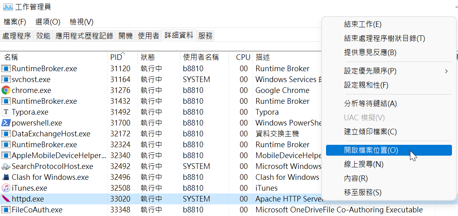The image size is (458, 216).
Task: Click PID value 33020
Action: (120, 199)
